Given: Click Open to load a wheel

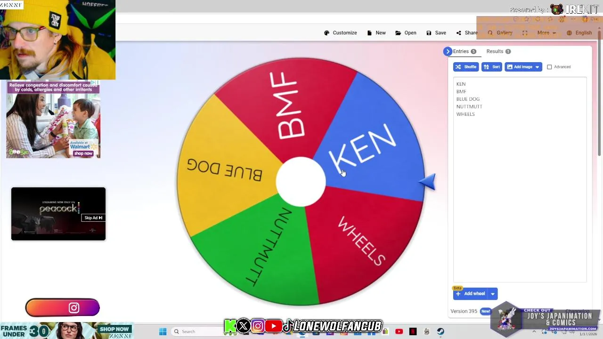Looking at the screenshot, I should click(406, 33).
